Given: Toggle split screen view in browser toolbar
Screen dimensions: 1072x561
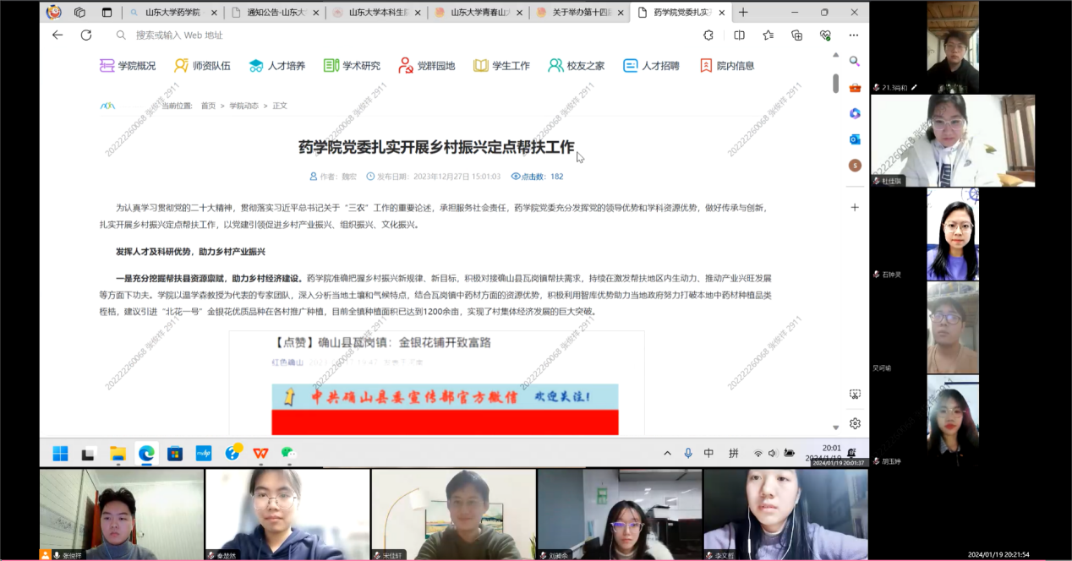Looking at the screenshot, I should coord(739,35).
